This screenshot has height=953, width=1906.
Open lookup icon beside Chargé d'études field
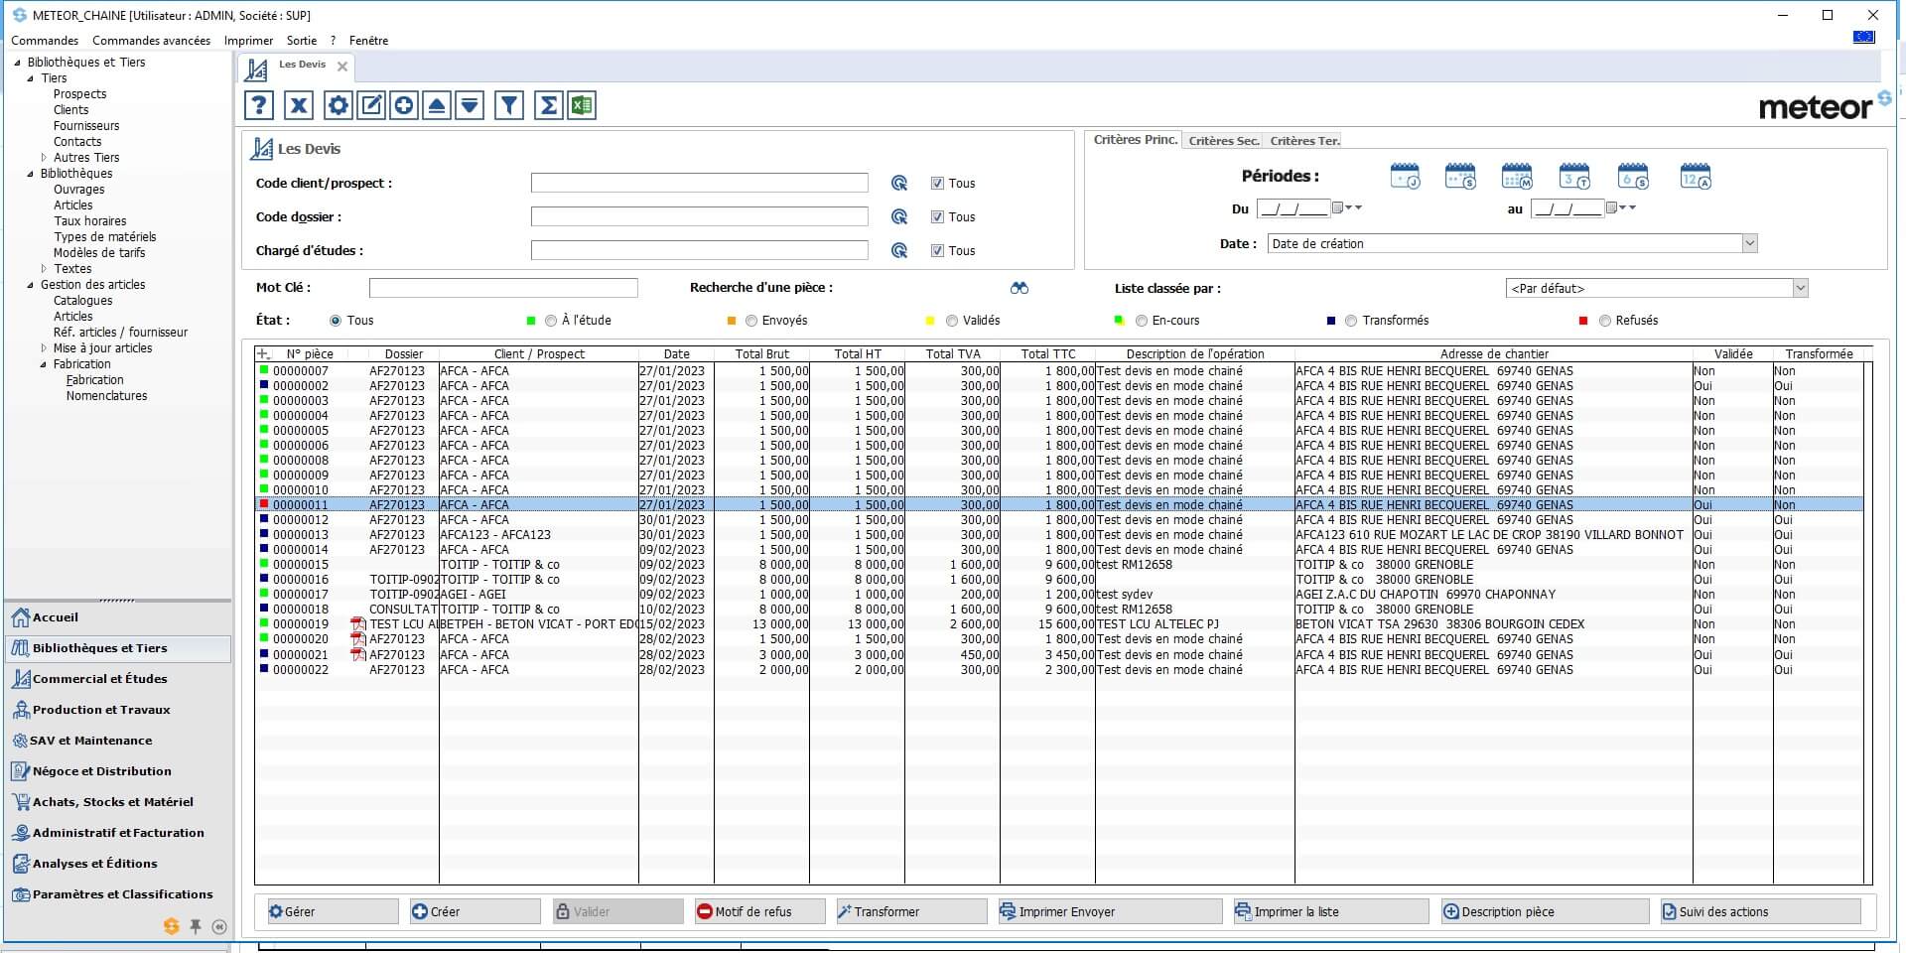[x=899, y=250]
